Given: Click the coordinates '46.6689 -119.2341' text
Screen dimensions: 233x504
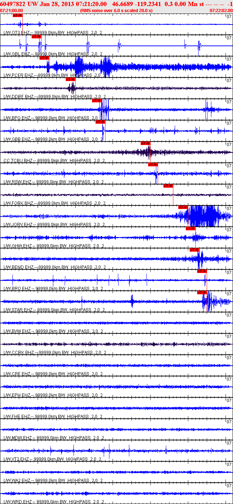Looking at the screenshot, I should pyautogui.click(x=136, y=4).
